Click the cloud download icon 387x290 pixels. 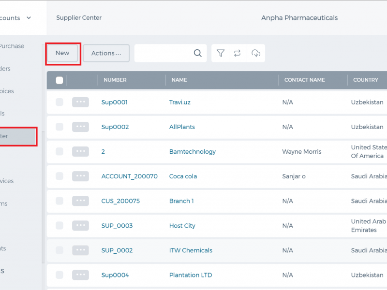click(x=256, y=53)
